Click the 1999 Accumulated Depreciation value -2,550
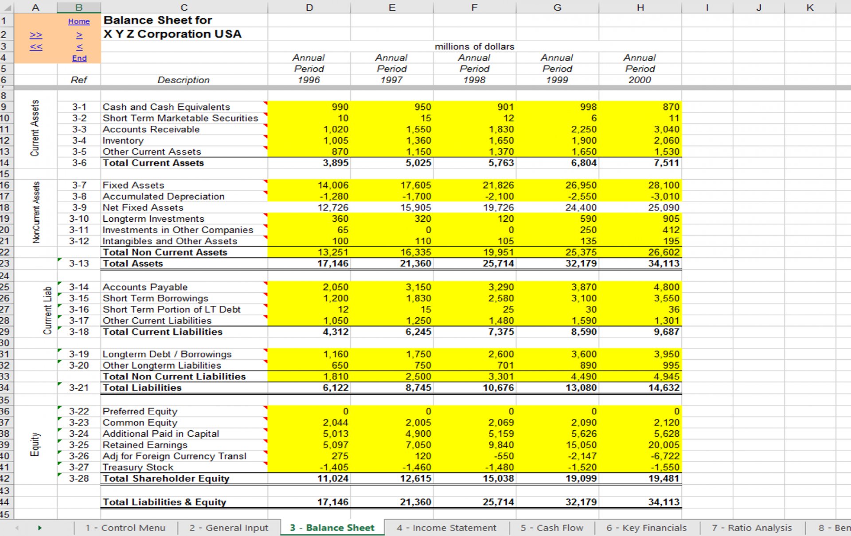This screenshot has height=536, width=851. (x=557, y=196)
